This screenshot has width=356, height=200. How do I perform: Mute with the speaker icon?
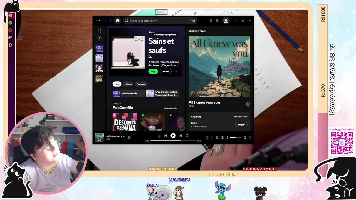(227, 137)
